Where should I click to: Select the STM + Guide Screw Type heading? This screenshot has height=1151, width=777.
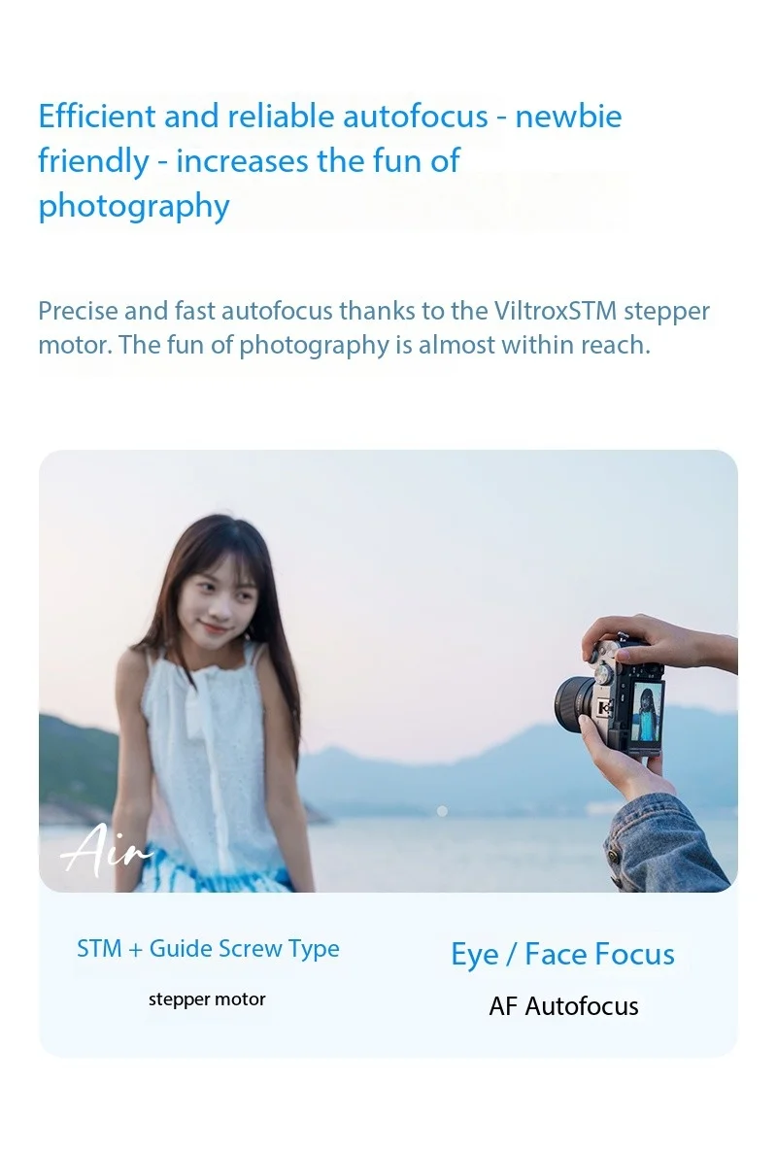[209, 948]
